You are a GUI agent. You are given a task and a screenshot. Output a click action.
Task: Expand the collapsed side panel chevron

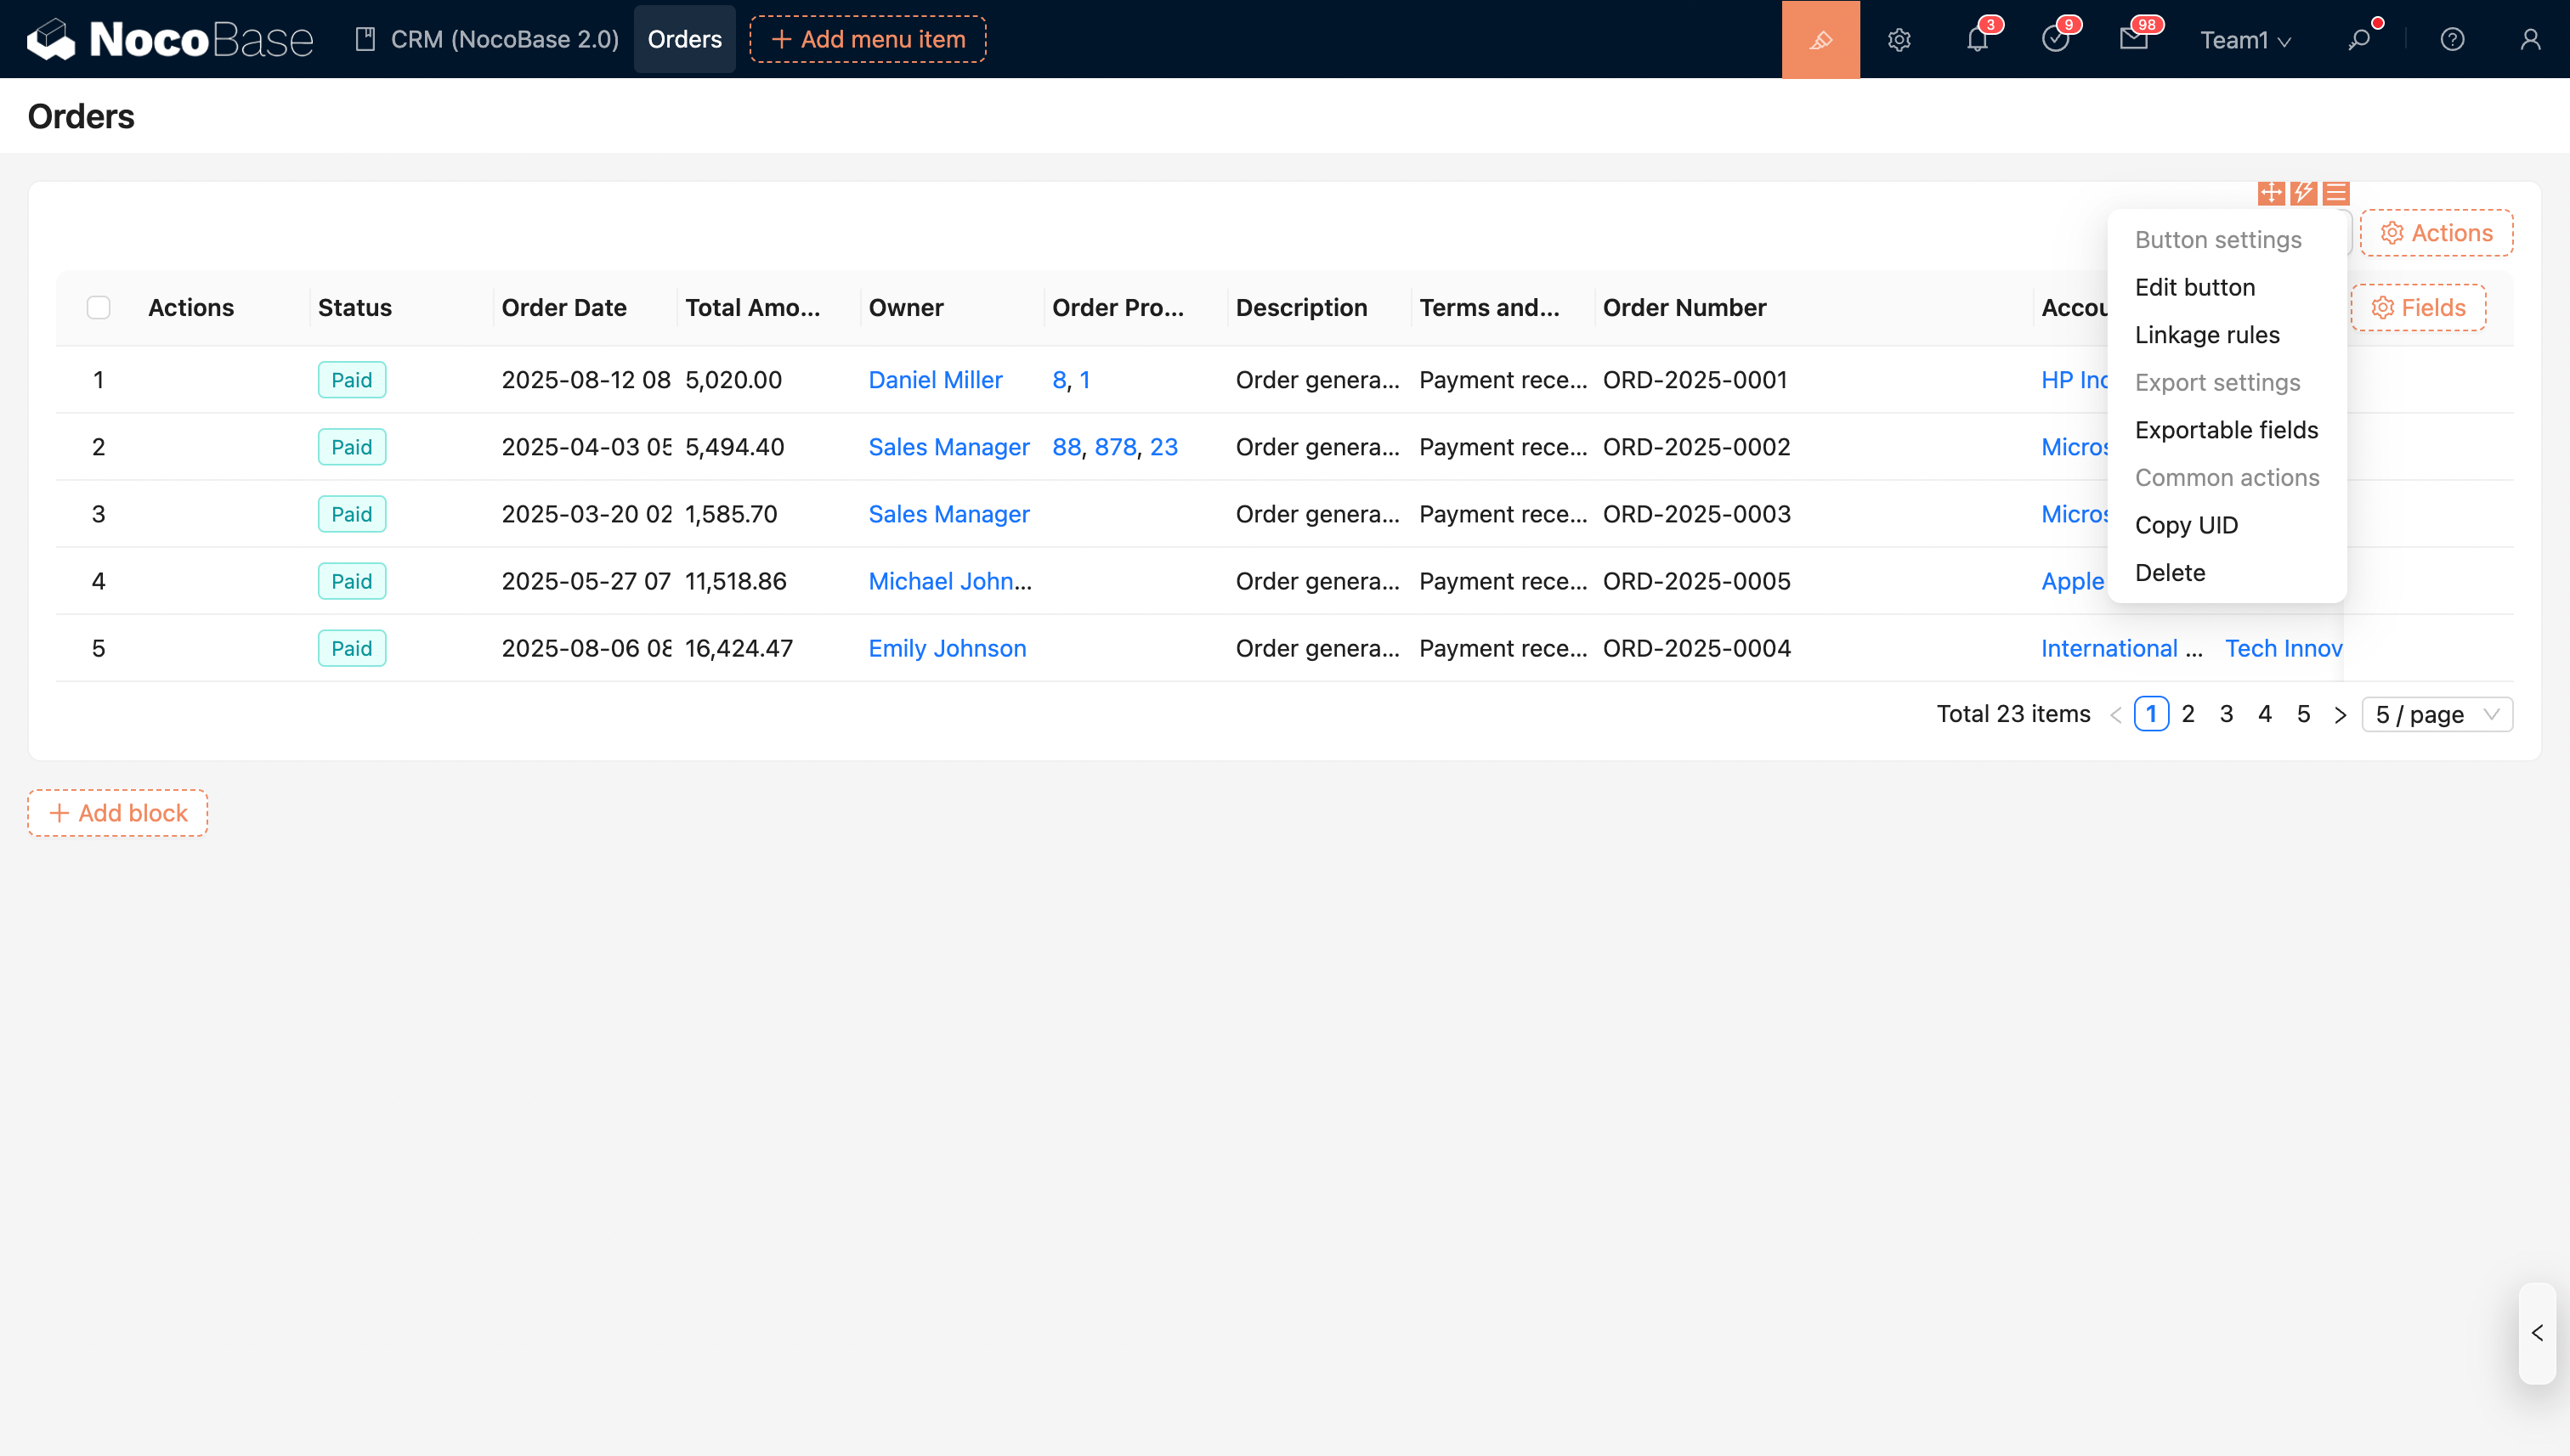point(2537,1332)
